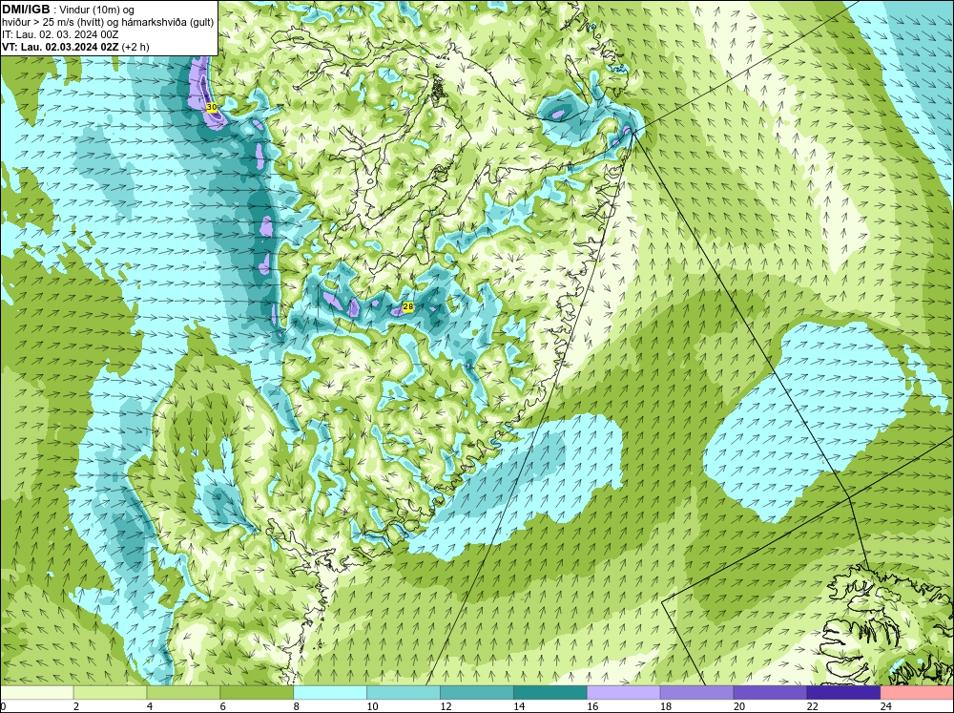Pick the medium green 4–6 m/s legend swatch
Image resolution: width=954 pixels, height=713 pixels.
[x=183, y=692]
